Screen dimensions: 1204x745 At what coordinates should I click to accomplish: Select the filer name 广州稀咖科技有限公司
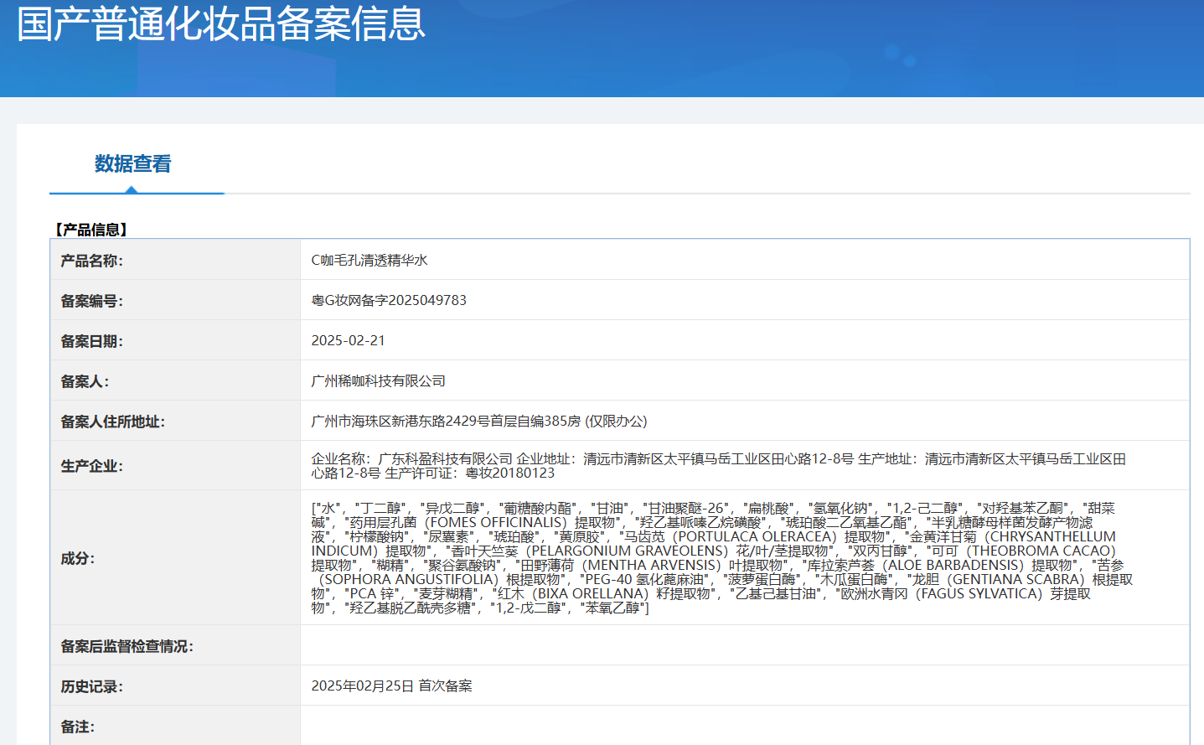point(379,381)
